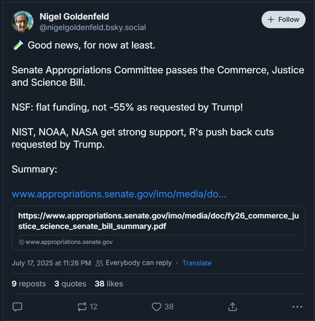Click the globe icon in link card
315x321 pixels.
point(21,242)
